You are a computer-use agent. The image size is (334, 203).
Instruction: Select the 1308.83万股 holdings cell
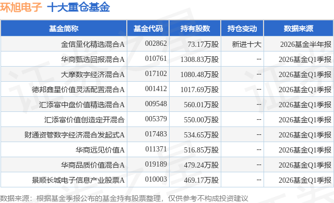tap(199, 59)
